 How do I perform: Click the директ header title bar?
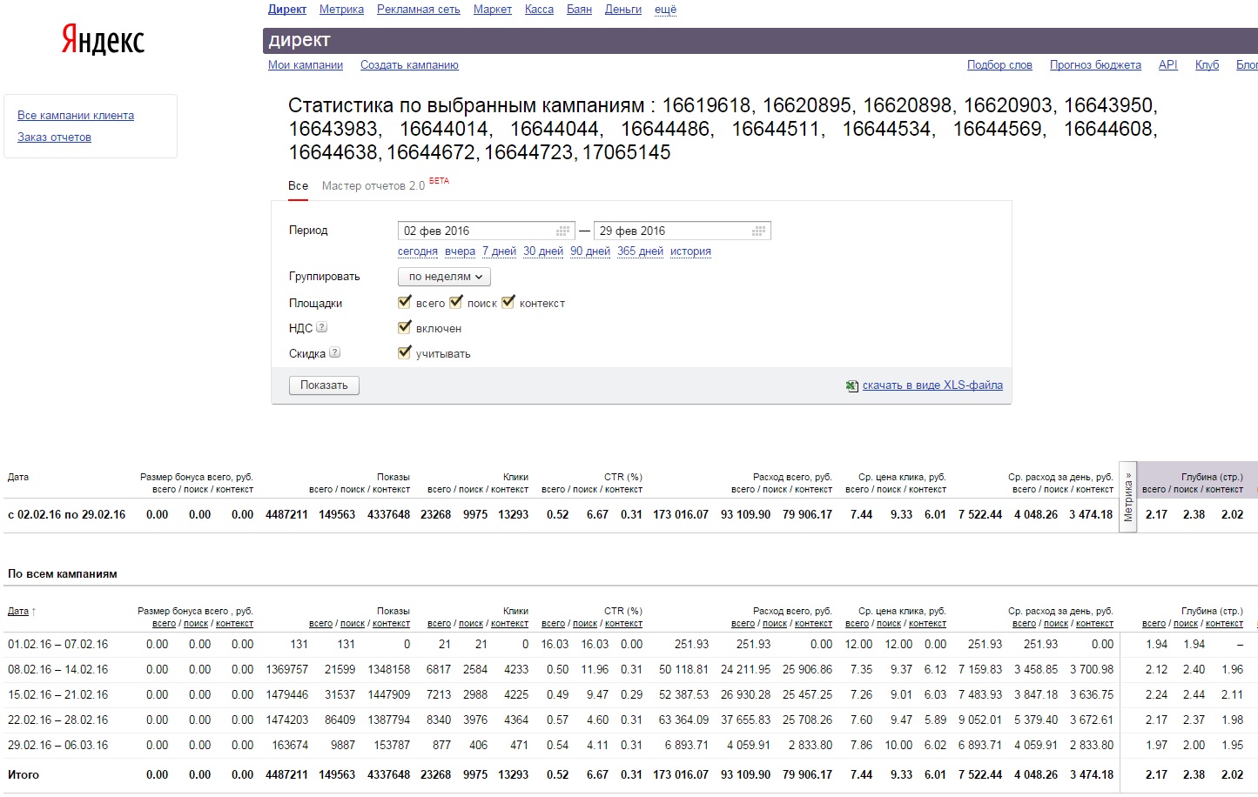pos(760,40)
